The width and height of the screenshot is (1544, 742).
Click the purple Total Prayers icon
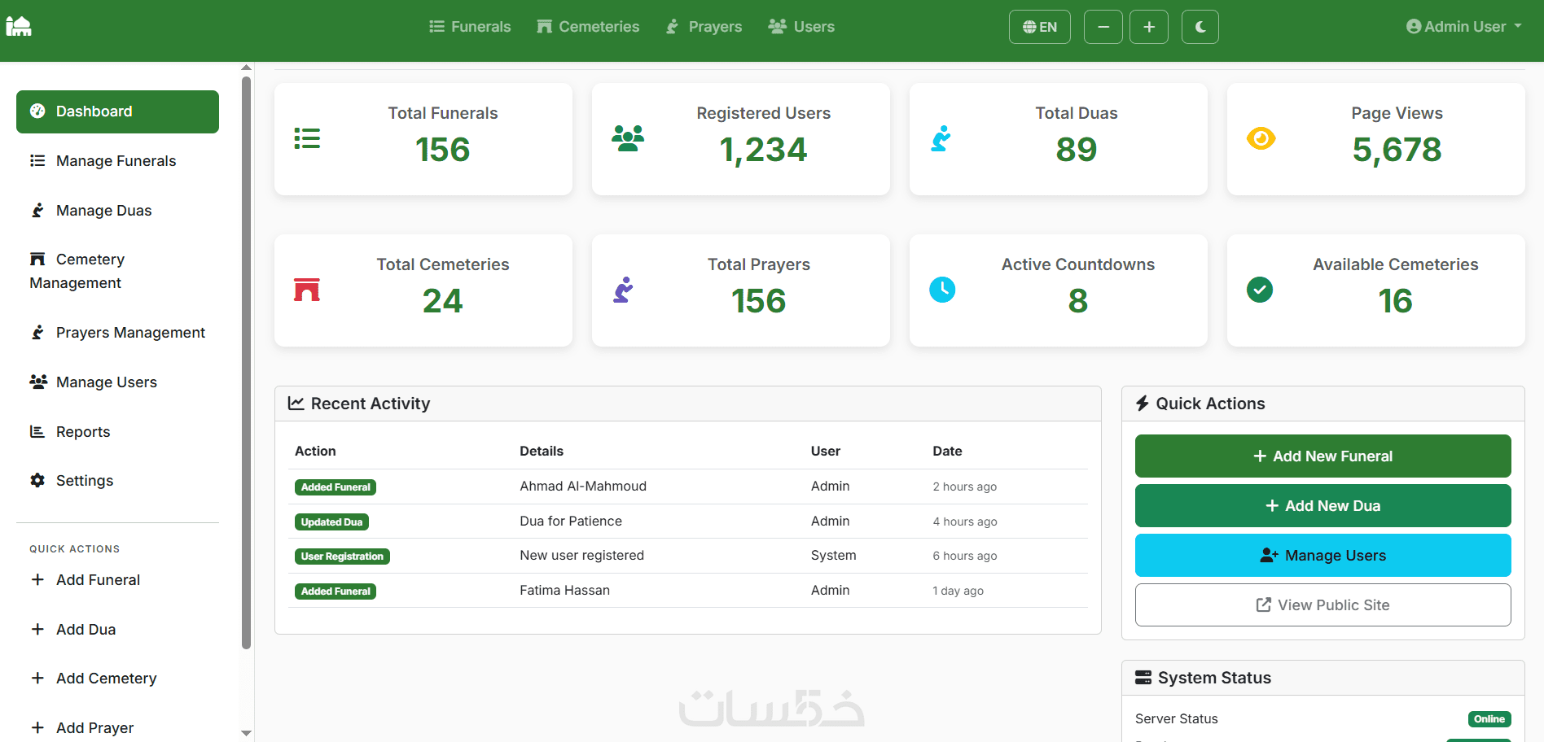point(623,290)
